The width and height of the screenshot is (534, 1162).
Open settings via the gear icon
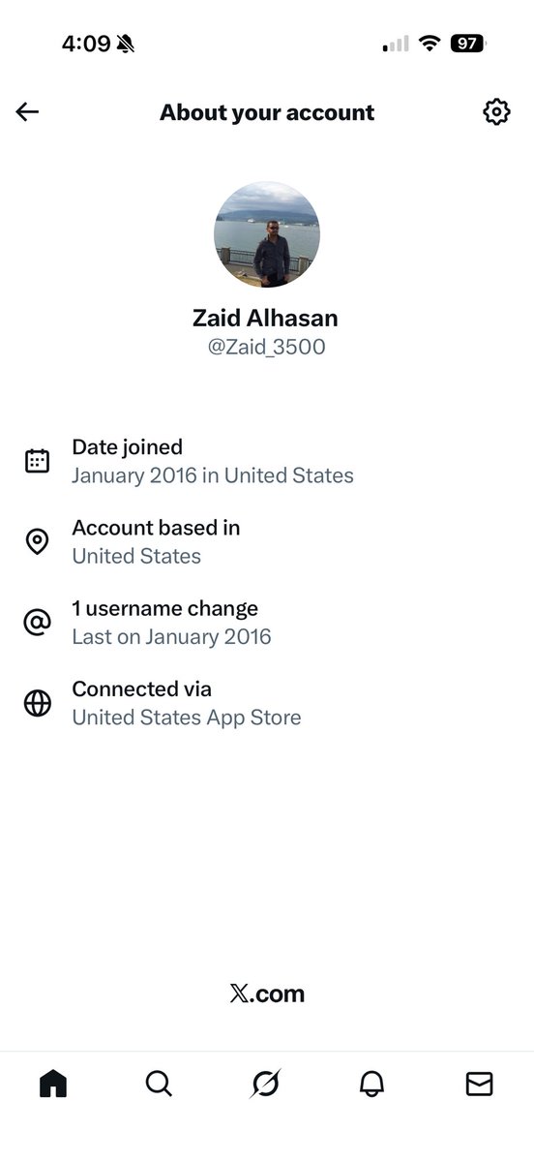tap(496, 111)
